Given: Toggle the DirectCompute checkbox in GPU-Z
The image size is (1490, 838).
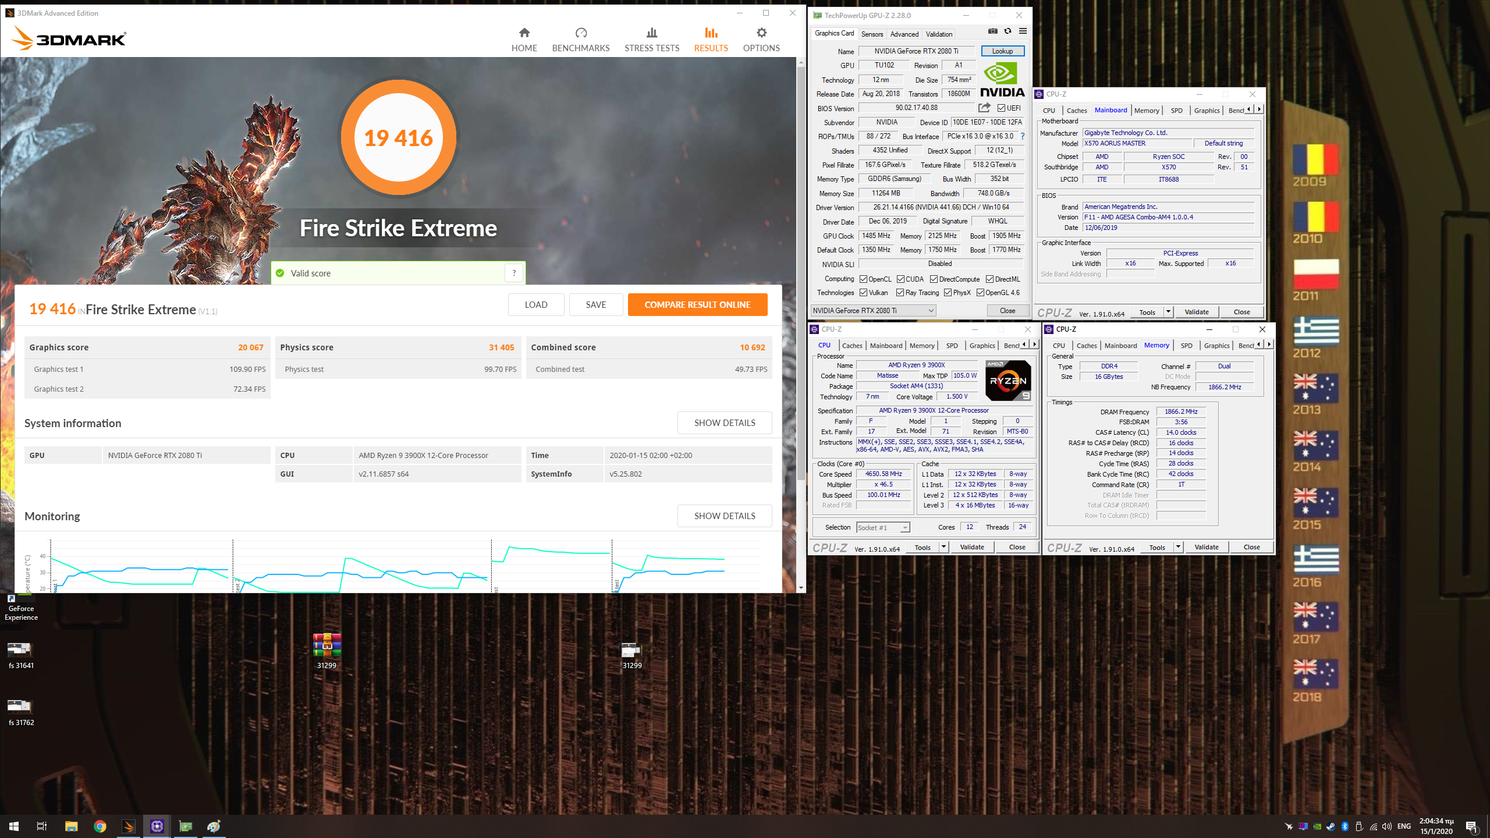Looking at the screenshot, I should [934, 279].
